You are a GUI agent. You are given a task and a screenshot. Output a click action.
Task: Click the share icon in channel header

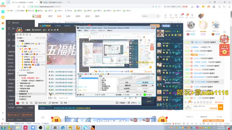(x=55, y=30)
